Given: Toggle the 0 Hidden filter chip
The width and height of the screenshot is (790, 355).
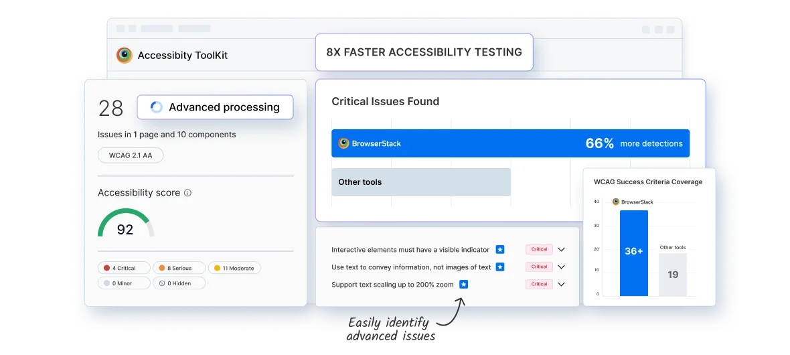Looking at the screenshot, I should click(179, 283).
